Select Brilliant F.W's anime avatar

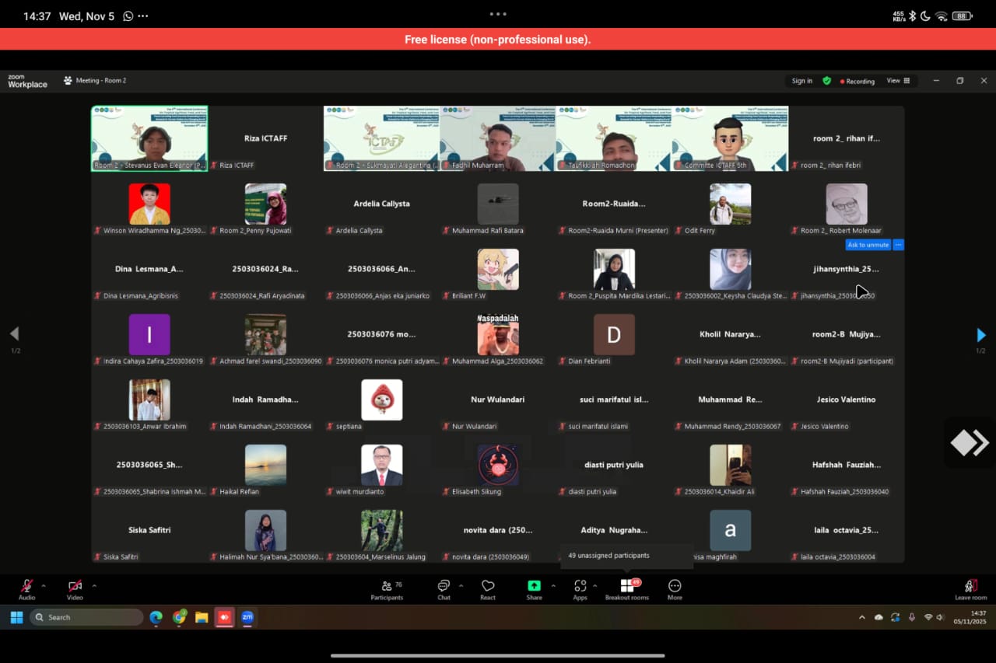[498, 269]
